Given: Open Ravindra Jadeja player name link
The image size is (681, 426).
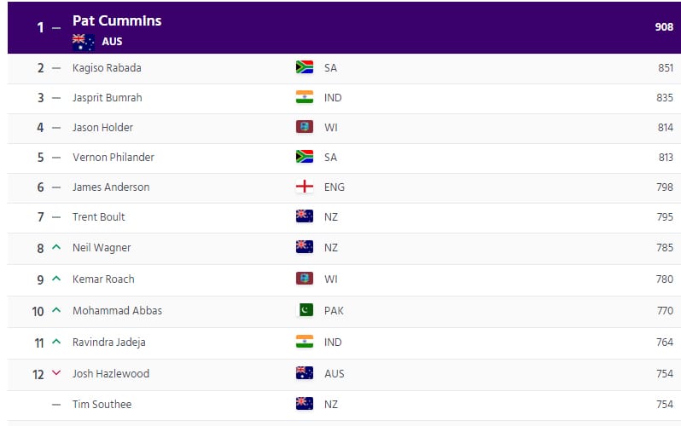Looking at the screenshot, I should 109,343.
